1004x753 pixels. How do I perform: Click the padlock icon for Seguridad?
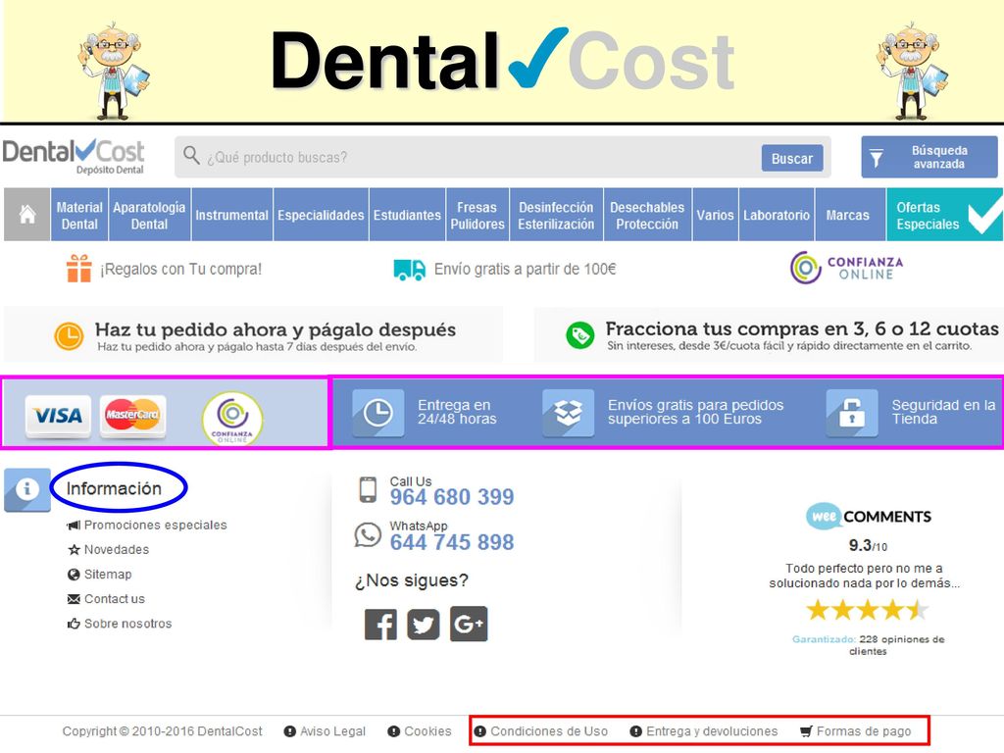tap(852, 413)
